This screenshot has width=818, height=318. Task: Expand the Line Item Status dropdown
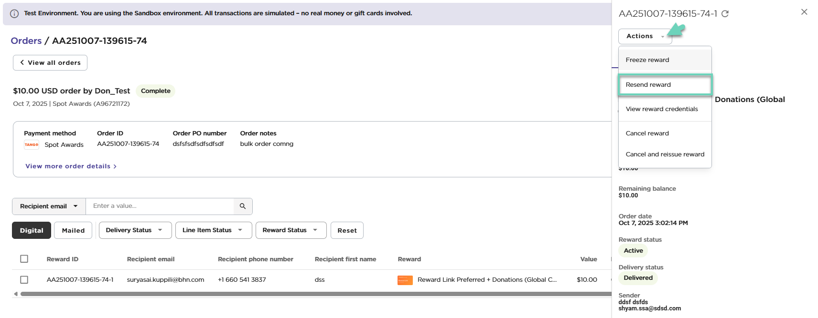click(212, 230)
